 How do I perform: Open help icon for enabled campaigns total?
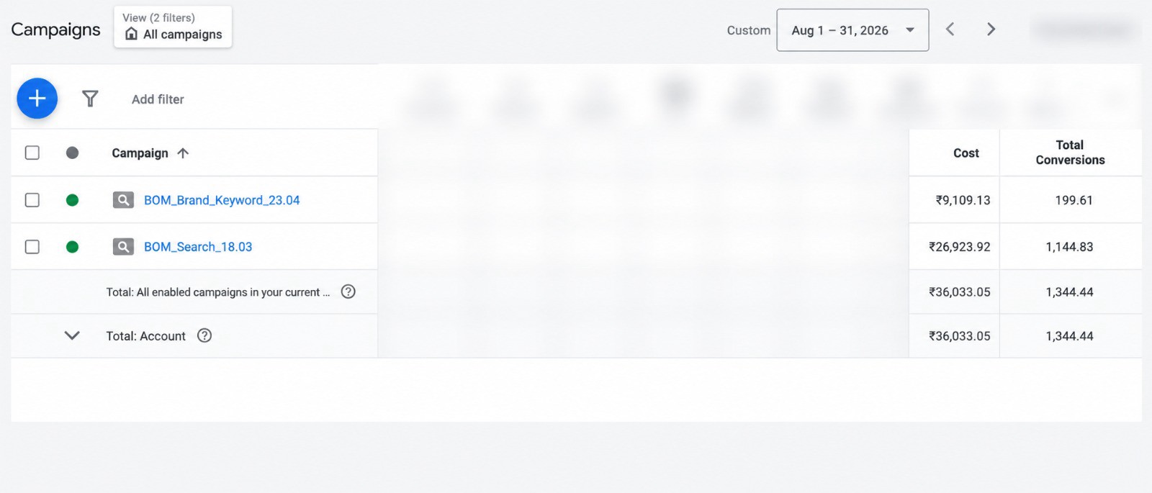(x=348, y=291)
